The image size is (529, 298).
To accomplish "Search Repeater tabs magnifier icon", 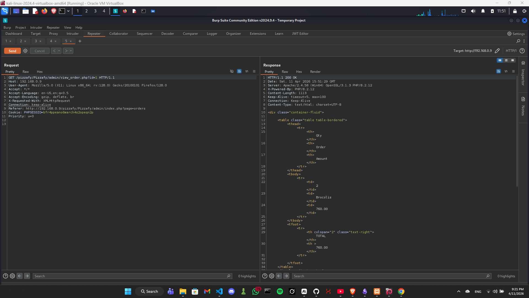I will click(518, 41).
